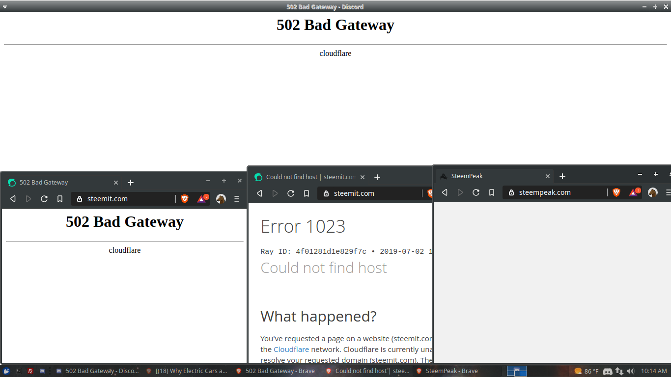This screenshot has width=671, height=377.
Task: Launch FileZilla from the taskbar
Action: (30, 371)
